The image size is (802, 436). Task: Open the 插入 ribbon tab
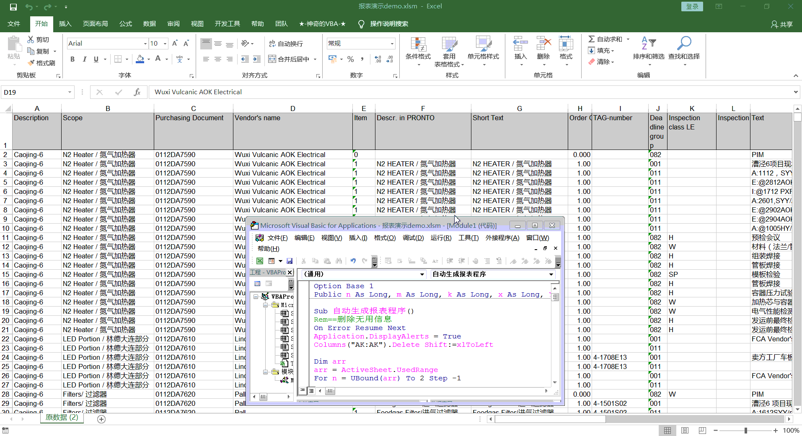65,24
